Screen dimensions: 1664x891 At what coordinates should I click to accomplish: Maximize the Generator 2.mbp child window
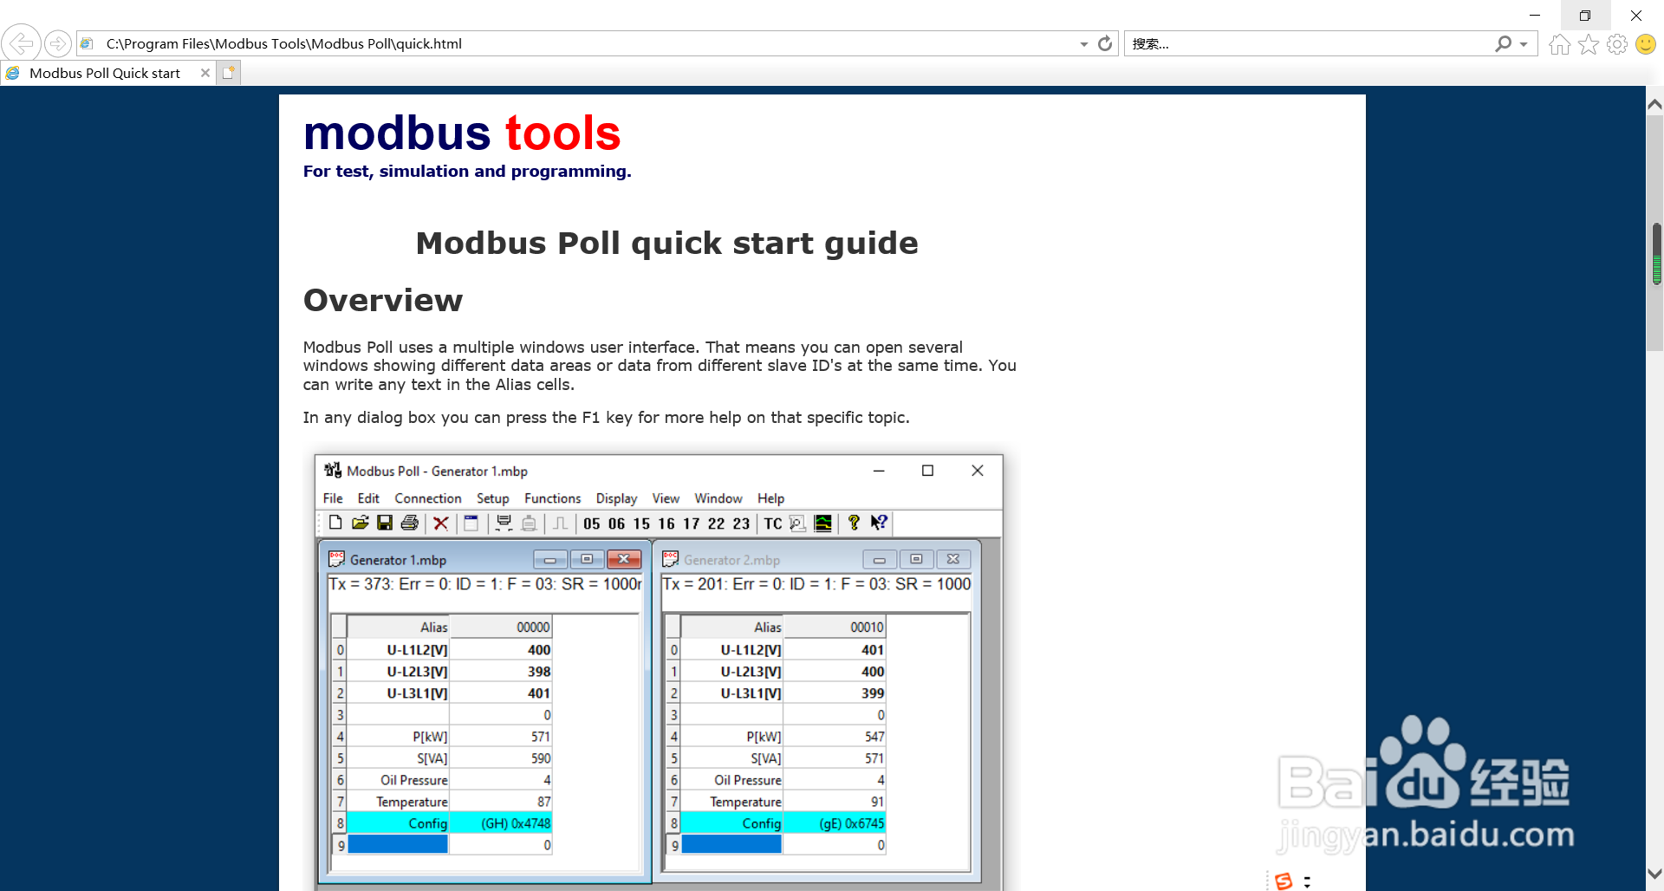point(916,559)
